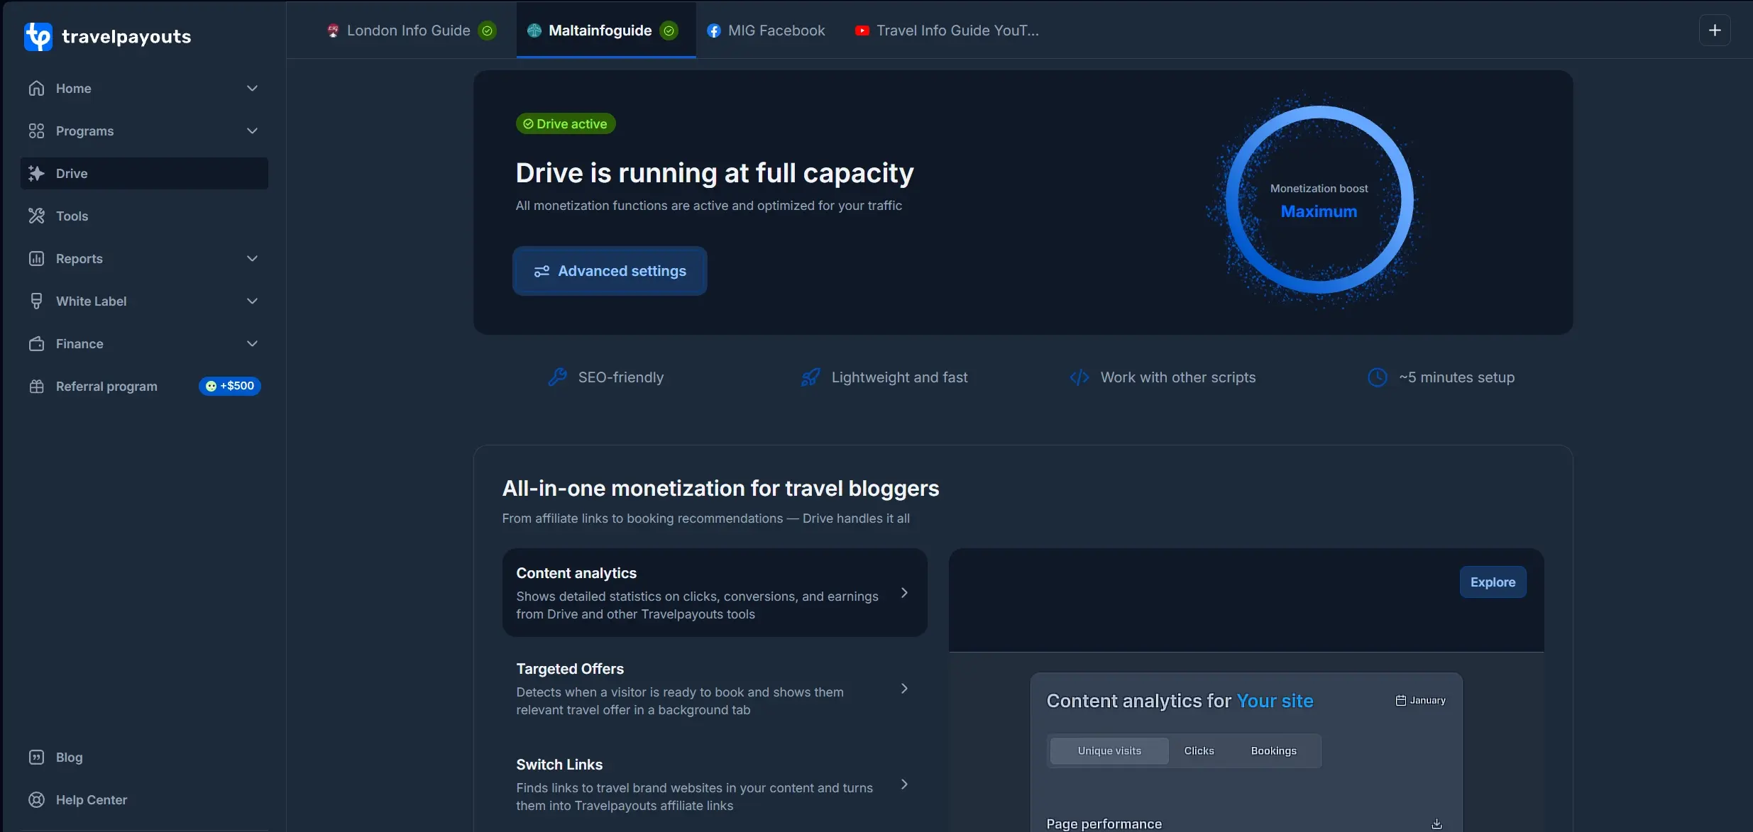Screen dimensions: 1753x832
Task: Open the January date picker
Action: point(1421,700)
